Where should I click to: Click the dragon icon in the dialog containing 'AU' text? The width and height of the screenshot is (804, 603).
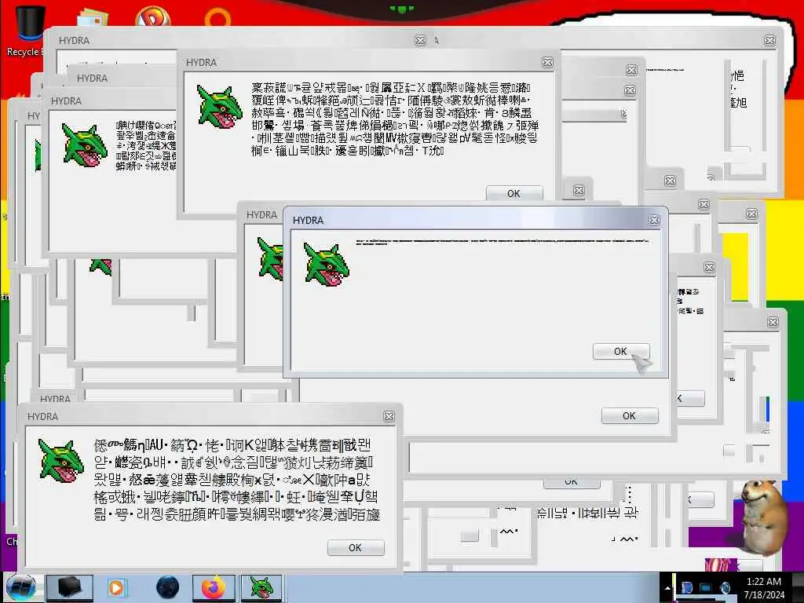click(61, 460)
